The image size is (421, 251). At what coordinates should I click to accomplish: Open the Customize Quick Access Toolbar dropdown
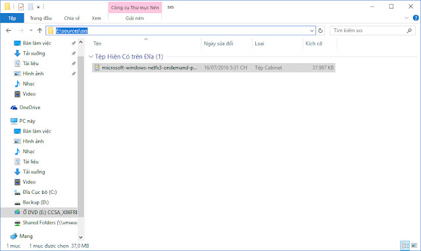coord(38,7)
